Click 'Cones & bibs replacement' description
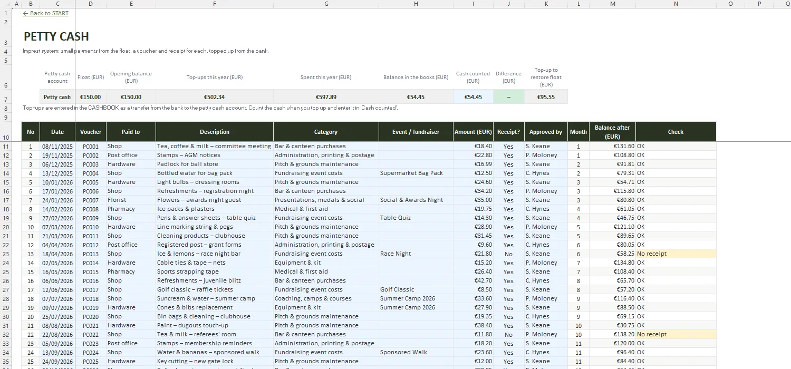Viewport: 791px width, 369px height. tap(215, 307)
